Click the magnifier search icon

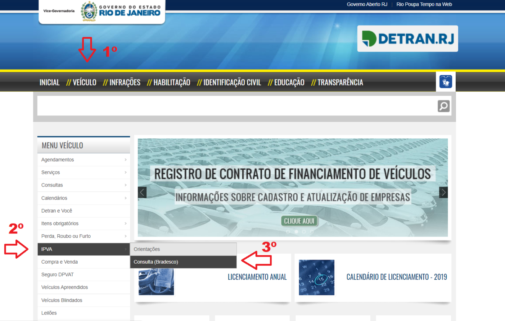pyautogui.click(x=444, y=106)
